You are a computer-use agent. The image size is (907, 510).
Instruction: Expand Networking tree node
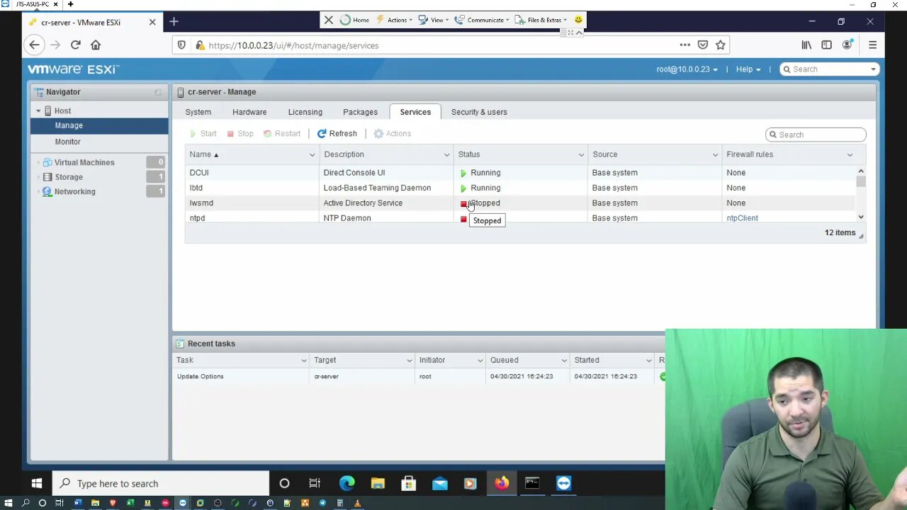tap(39, 191)
